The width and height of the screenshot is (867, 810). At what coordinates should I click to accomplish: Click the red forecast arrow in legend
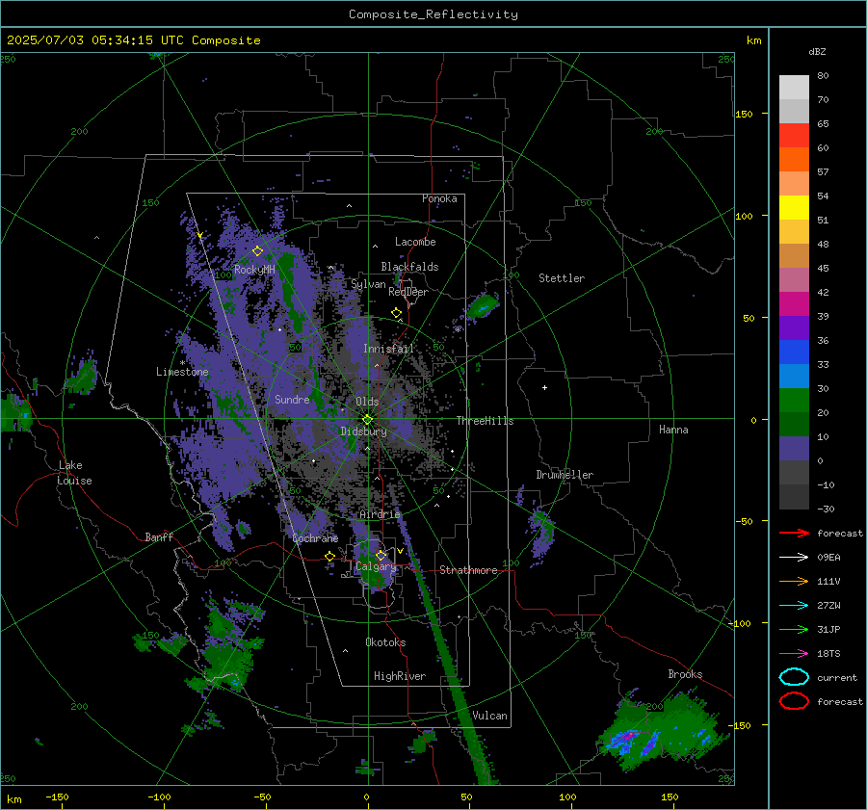point(794,533)
